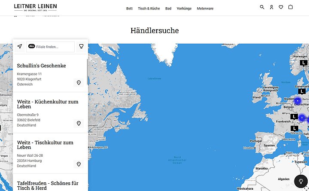Open the Bett menu
This screenshot has width=309, height=191.
[x=129, y=9]
